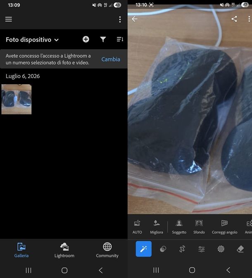252x278 pixels.
Task: Select the eraser remove tool
Action: click(240, 249)
